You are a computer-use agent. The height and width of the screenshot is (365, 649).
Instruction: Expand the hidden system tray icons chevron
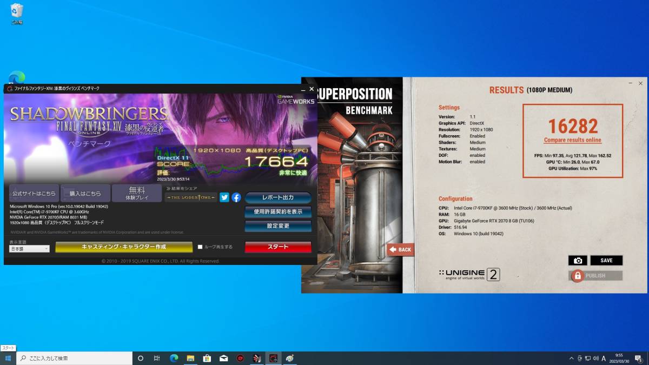point(572,358)
